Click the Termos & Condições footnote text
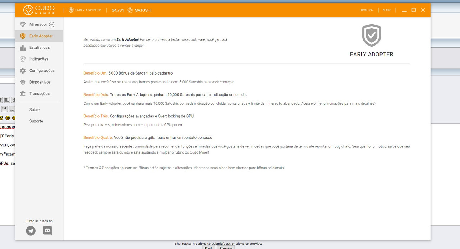Image resolution: width=460 pixels, height=249 pixels. tap(184, 168)
